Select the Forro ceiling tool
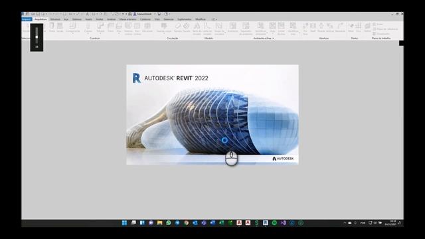The image size is (425, 239). pyautogui.click(x=111, y=27)
